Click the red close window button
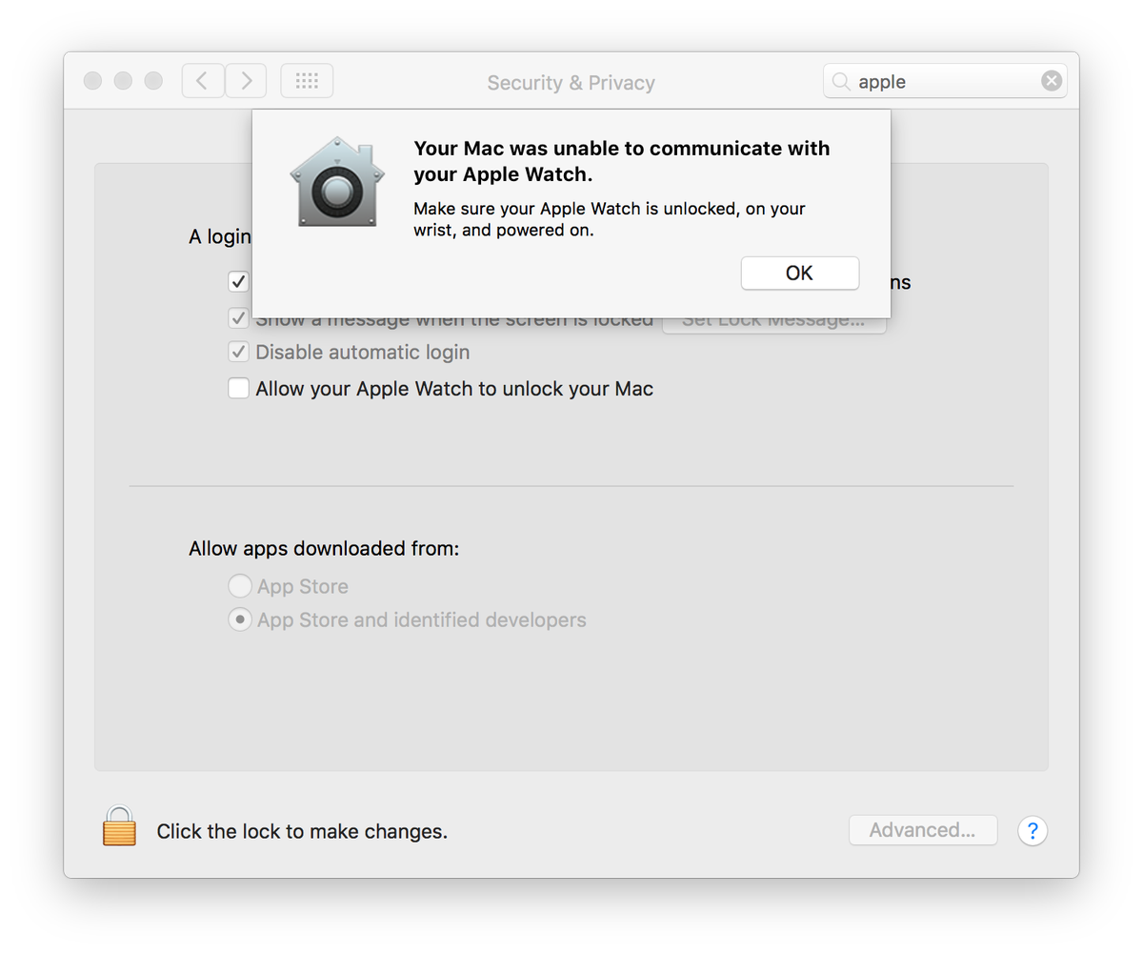1143x954 pixels. coord(92,81)
